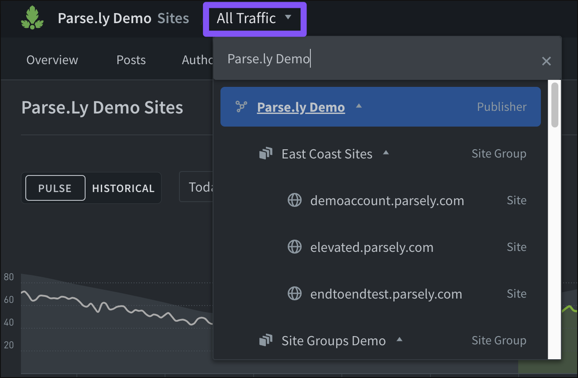Click the Publisher type label
This screenshot has height=378, width=578.
[502, 107]
